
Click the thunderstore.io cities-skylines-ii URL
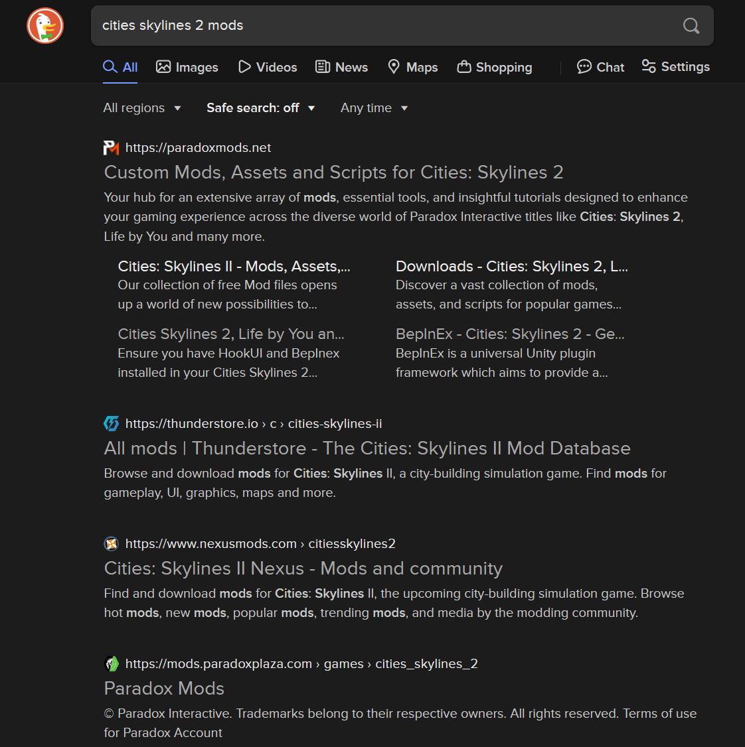pos(254,423)
